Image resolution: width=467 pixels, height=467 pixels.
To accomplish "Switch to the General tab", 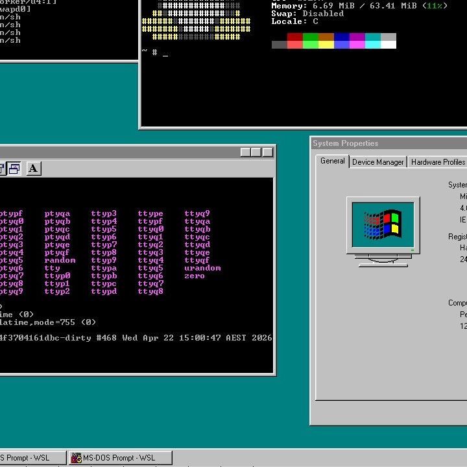I will click(332, 161).
